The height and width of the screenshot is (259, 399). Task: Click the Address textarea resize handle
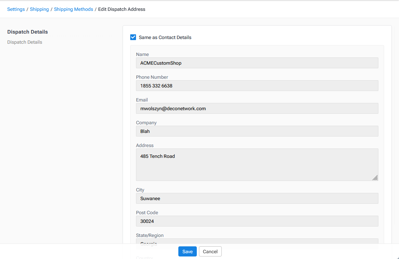pyautogui.click(x=375, y=178)
